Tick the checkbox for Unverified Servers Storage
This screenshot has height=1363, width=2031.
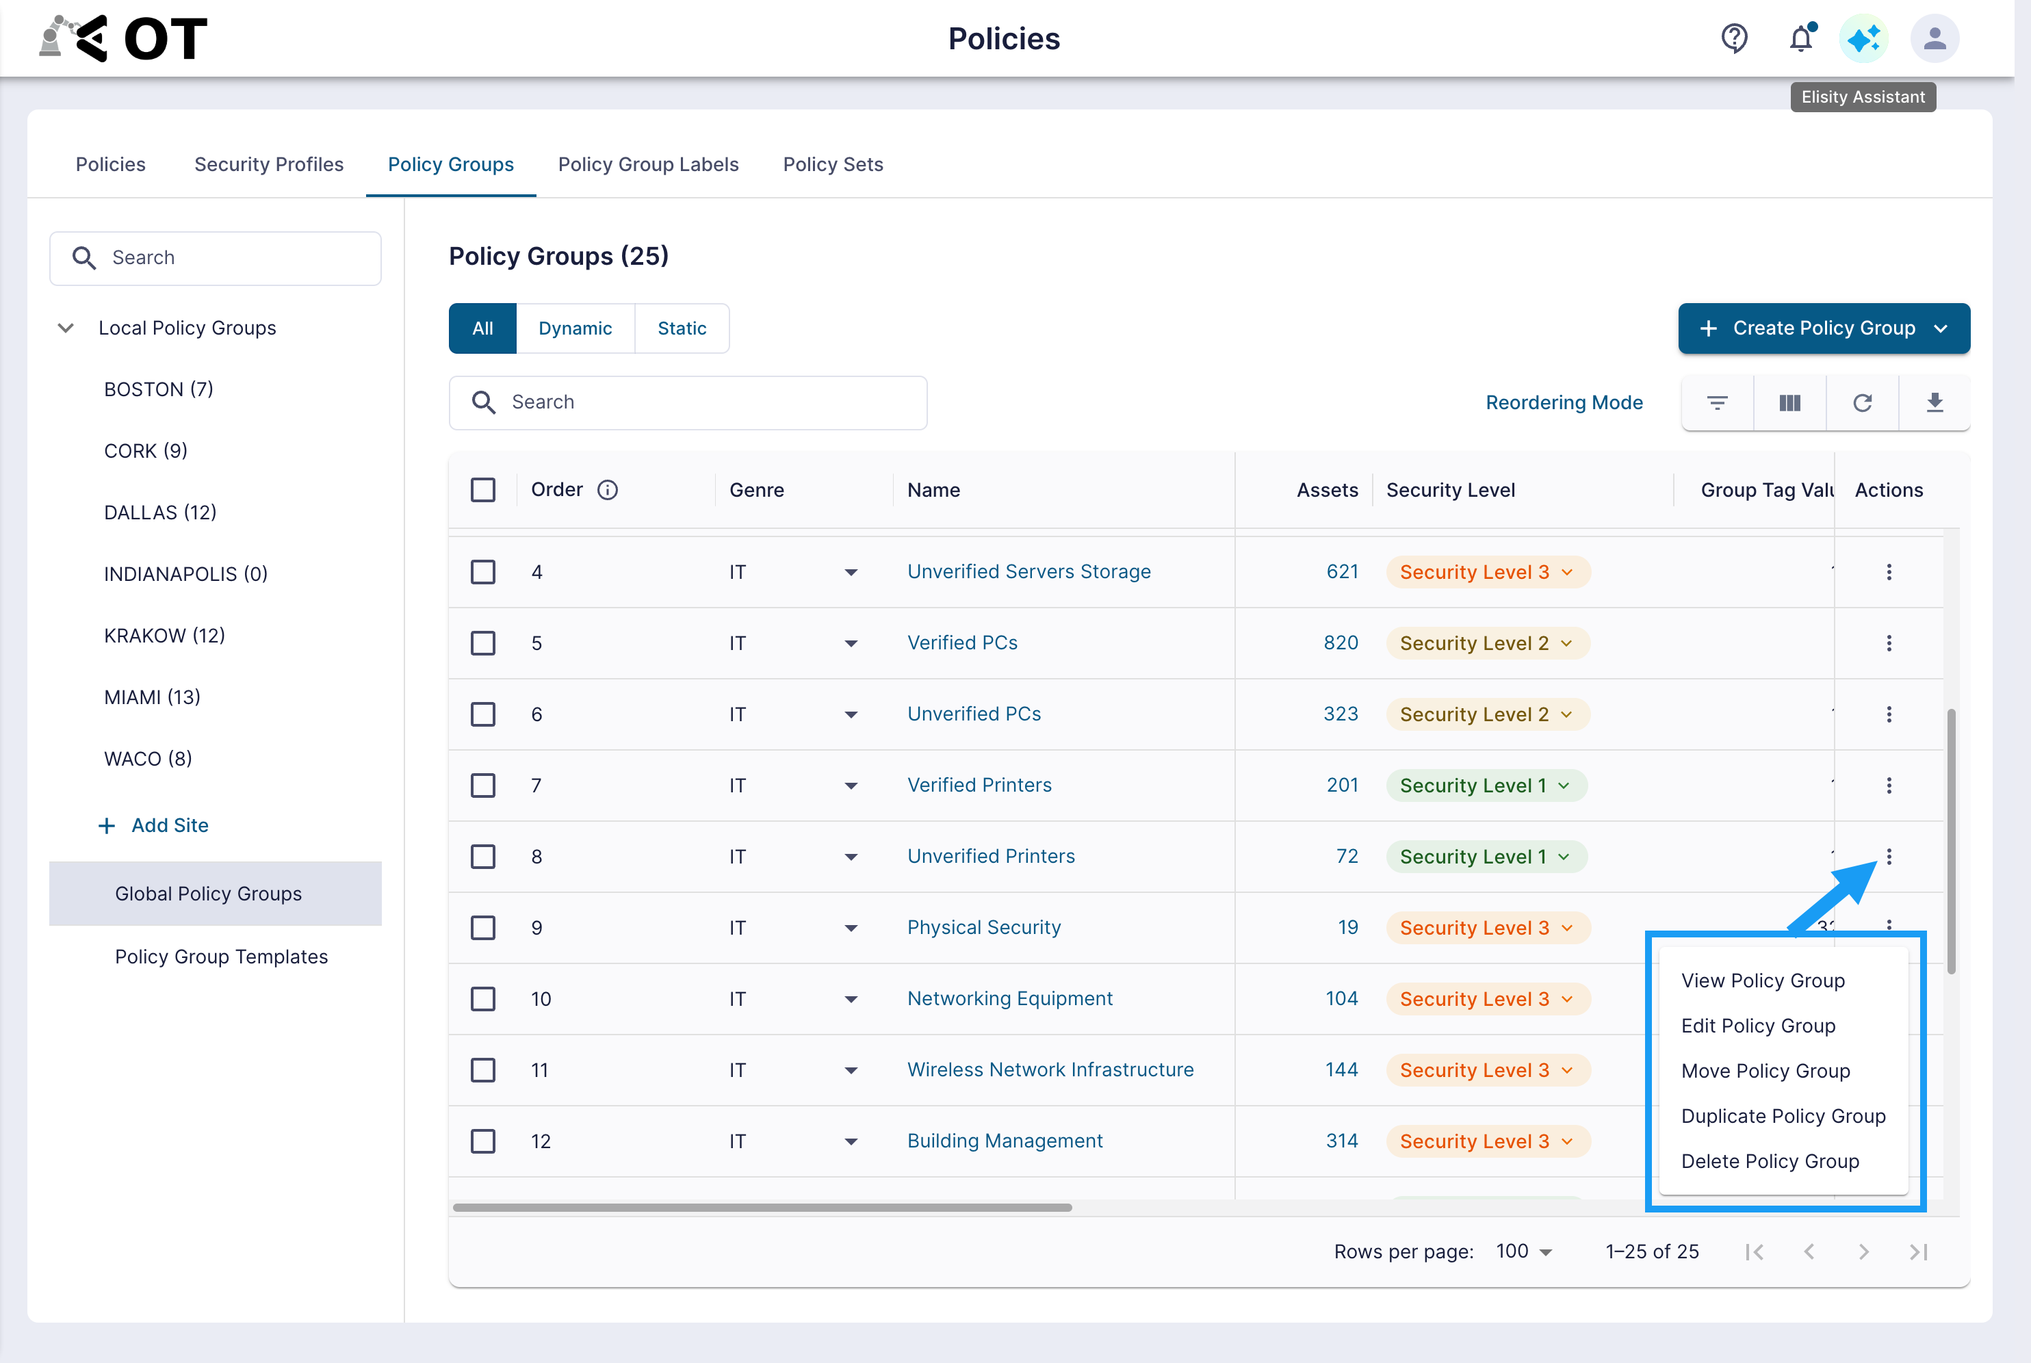coord(483,572)
